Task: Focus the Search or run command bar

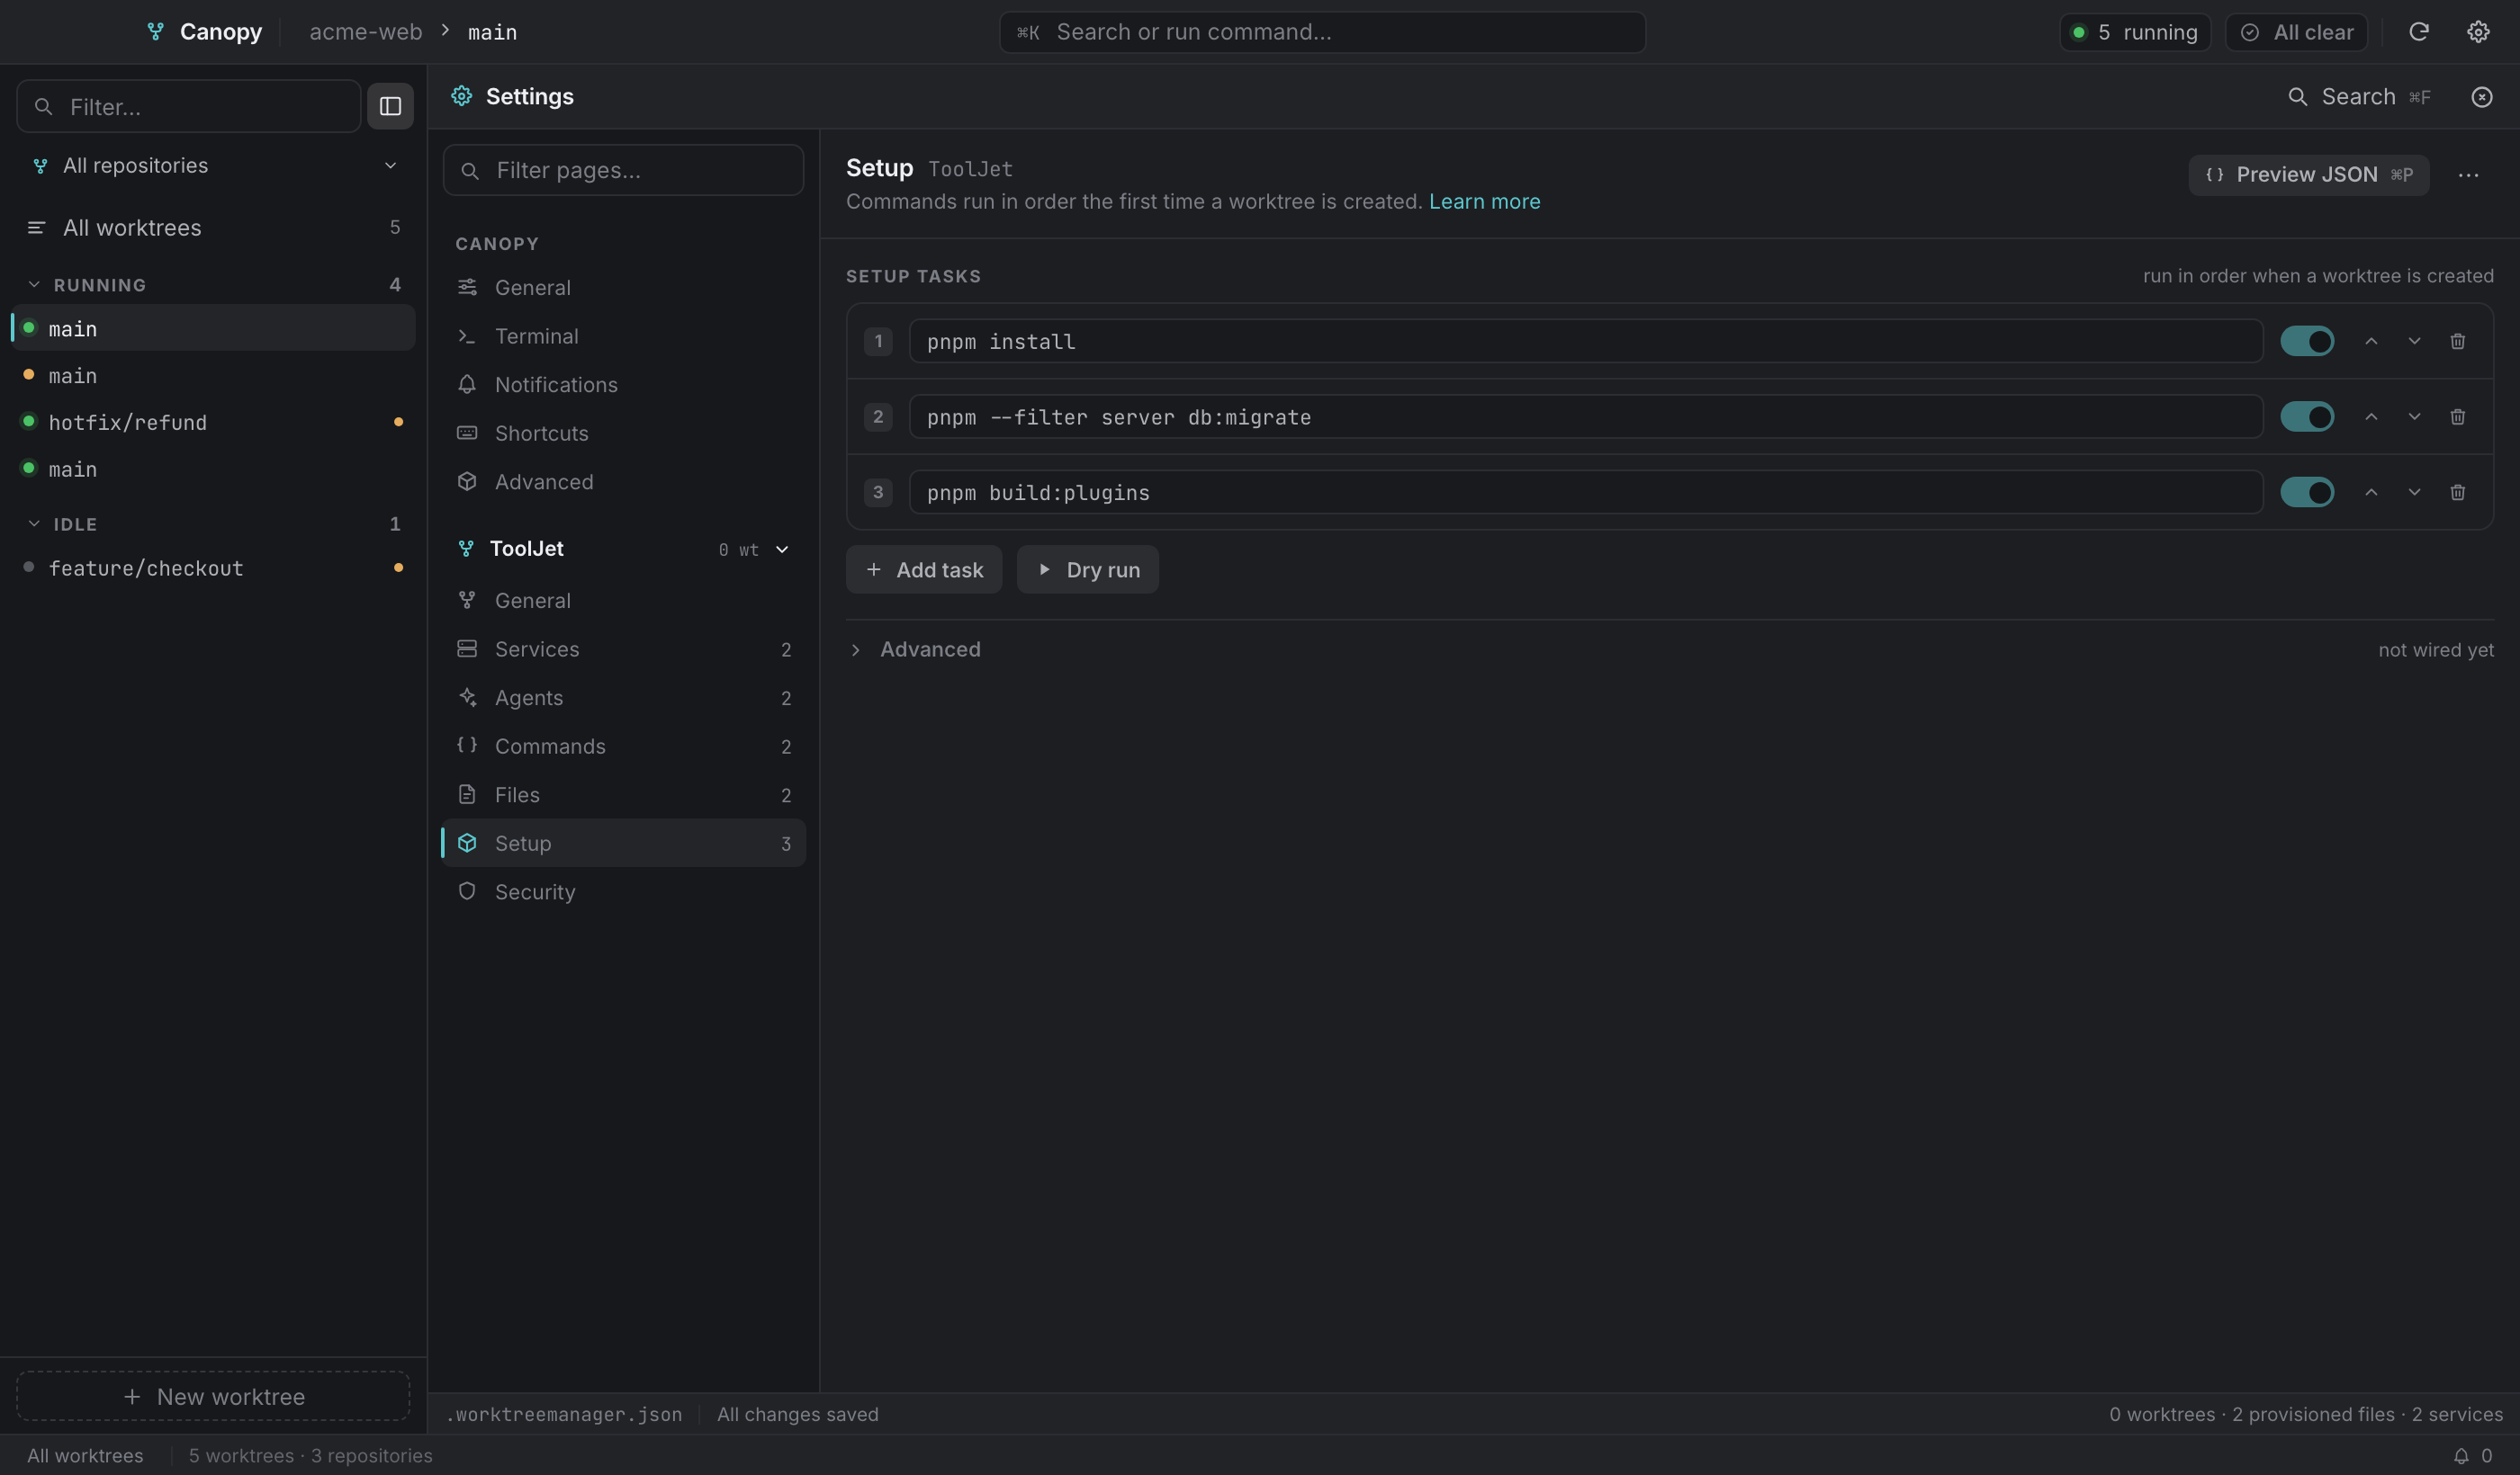Action: click(x=1322, y=32)
